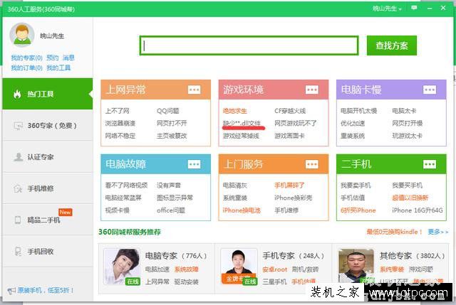This screenshot has width=456, height=305.
Task: Click the megaphone icon at bottom left
Action: pyautogui.click(x=11, y=291)
